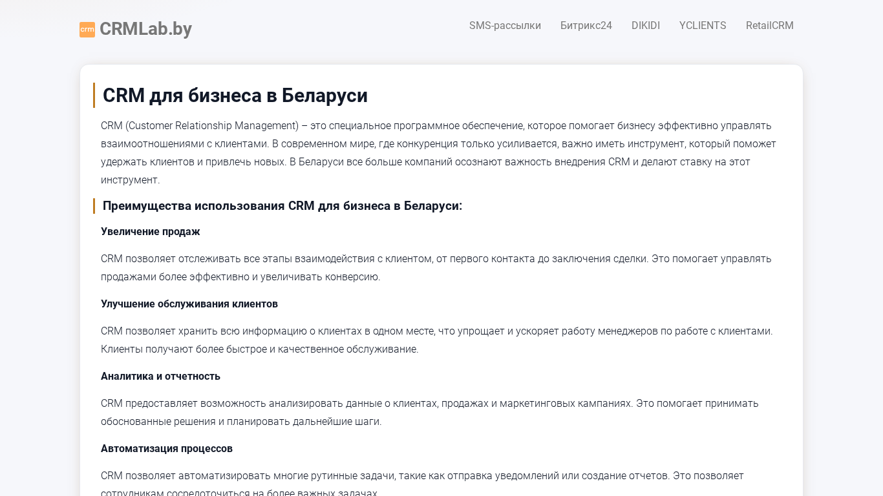The height and width of the screenshot is (496, 883).
Task: Go to the Битрикс24 page
Action: point(586,26)
